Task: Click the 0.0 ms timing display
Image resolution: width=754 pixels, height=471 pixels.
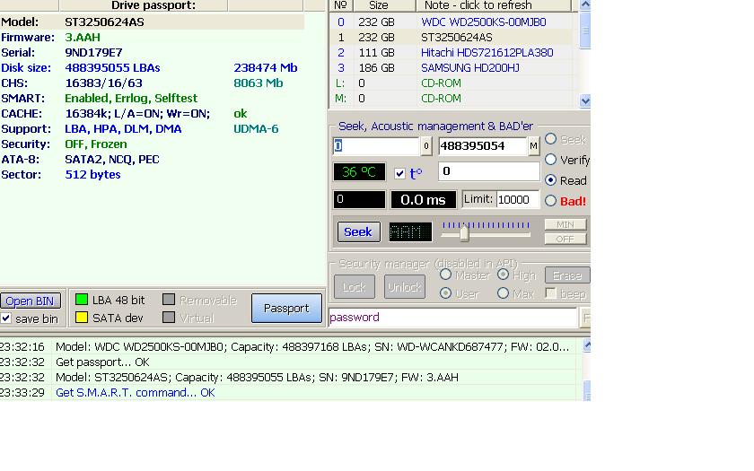Action: (423, 200)
